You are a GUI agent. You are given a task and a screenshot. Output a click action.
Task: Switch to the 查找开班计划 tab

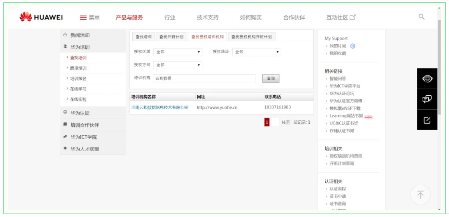click(x=171, y=37)
